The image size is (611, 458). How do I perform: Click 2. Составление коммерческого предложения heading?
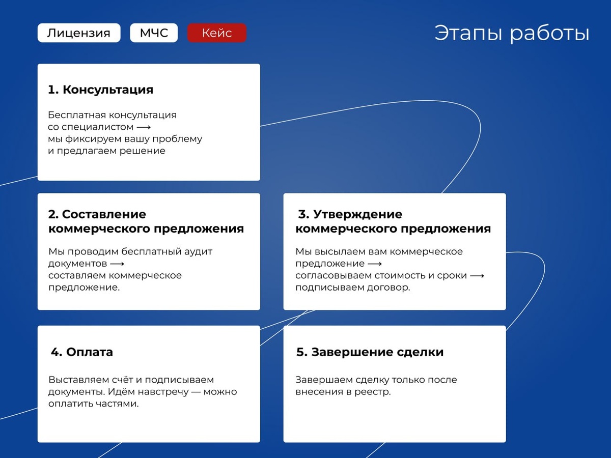tap(146, 221)
